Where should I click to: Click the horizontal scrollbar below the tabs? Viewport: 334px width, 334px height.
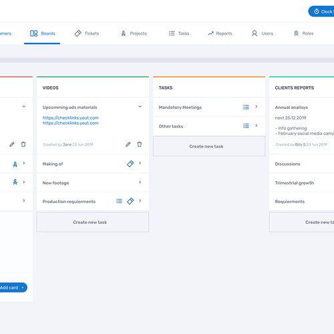coord(167,60)
